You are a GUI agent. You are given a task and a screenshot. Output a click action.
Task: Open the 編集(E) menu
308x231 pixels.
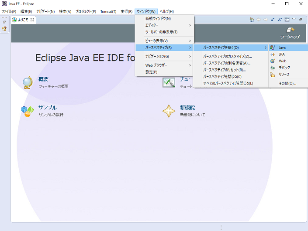pos(26,12)
